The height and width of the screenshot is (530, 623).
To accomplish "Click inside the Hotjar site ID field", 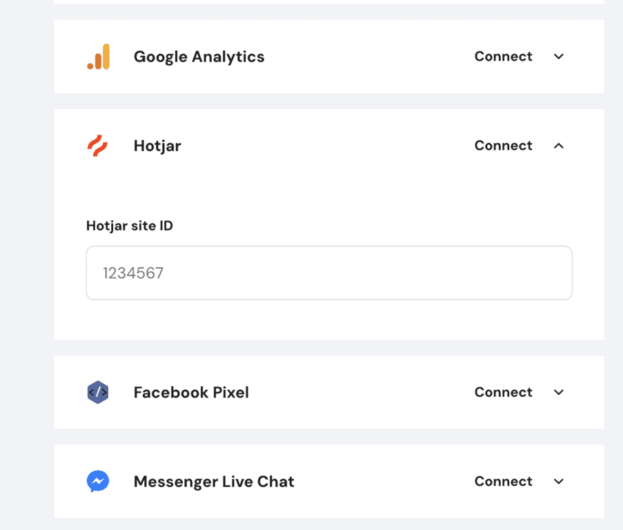I will click(328, 272).
